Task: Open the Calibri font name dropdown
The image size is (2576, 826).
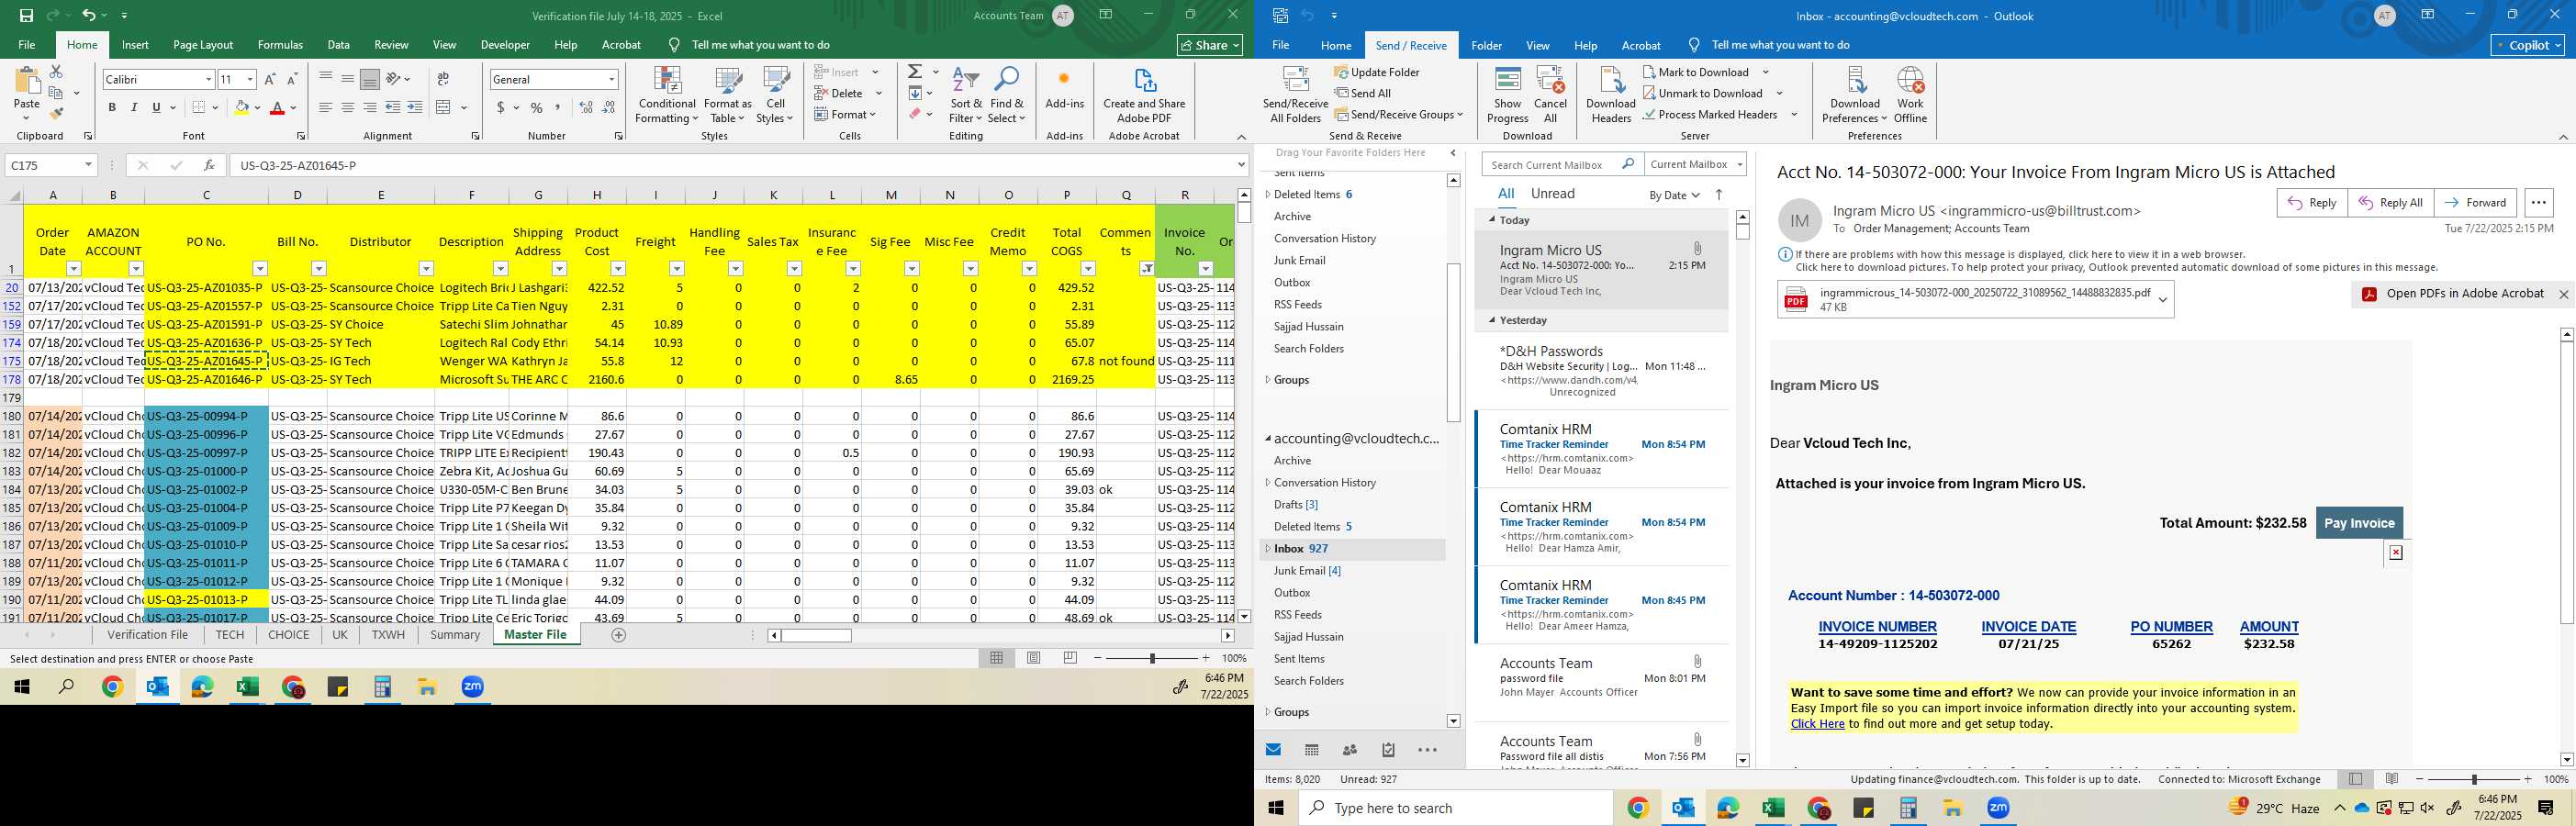Action: [x=208, y=79]
